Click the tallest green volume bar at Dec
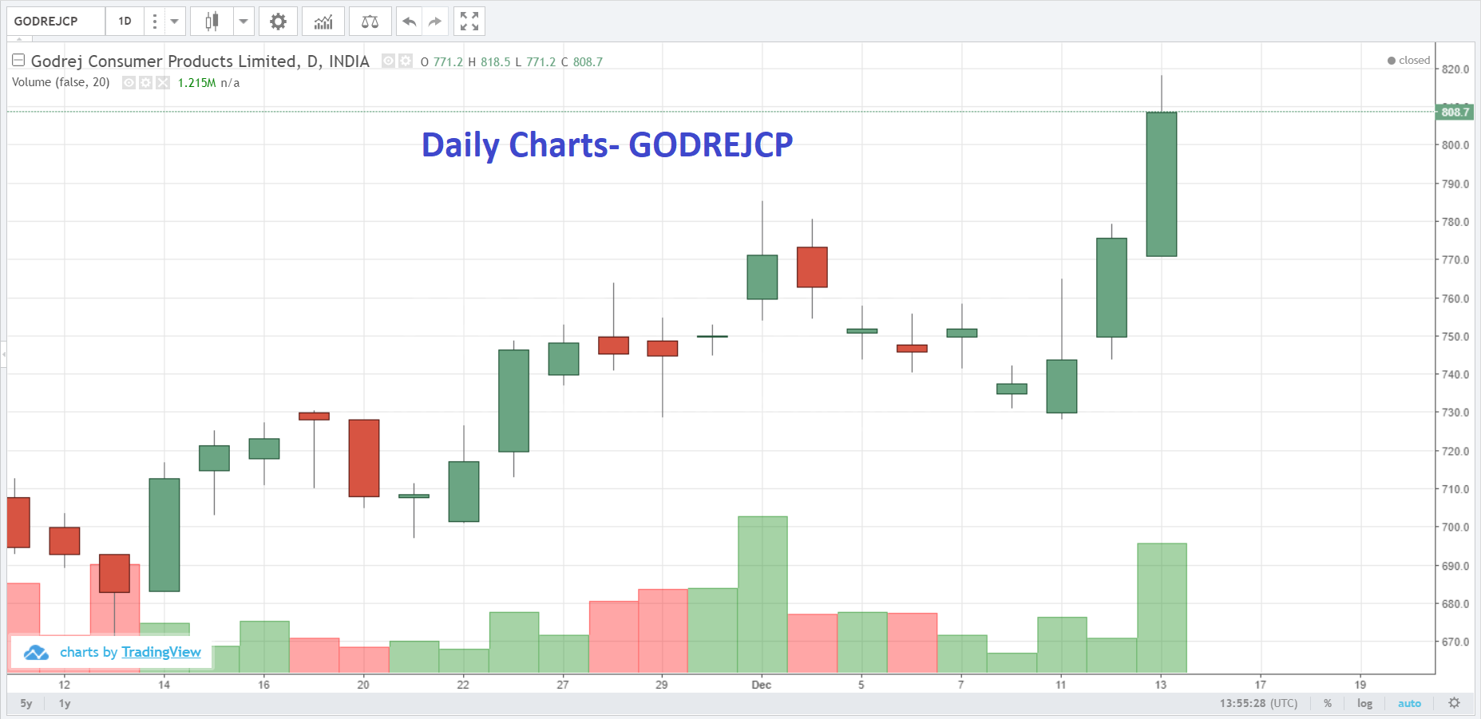 click(762, 595)
